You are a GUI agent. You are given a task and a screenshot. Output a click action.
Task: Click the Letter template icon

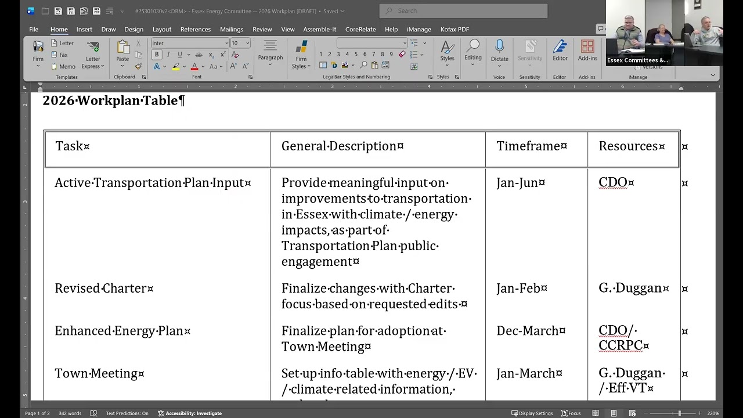54,43
